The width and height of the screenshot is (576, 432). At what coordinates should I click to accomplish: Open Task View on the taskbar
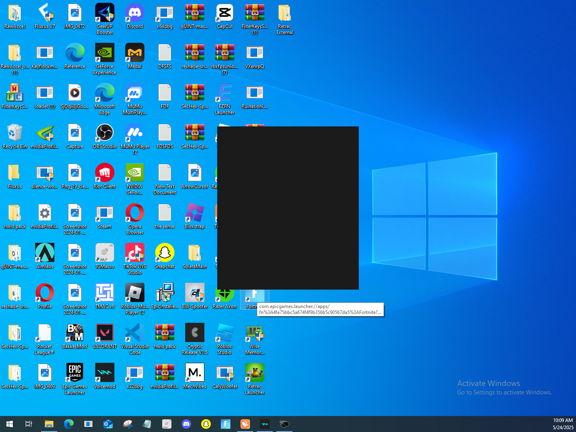coord(29,424)
